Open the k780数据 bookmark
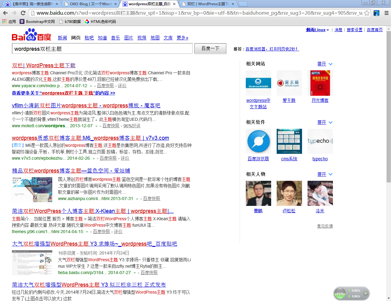This screenshot has width=391, height=301. [70, 21]
